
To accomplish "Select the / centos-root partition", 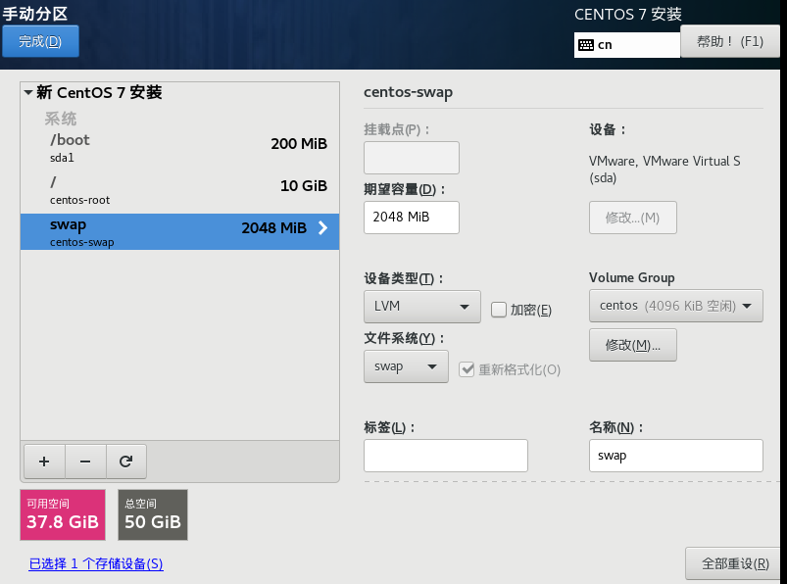I will pyautogui.click(x=179, y=190).
